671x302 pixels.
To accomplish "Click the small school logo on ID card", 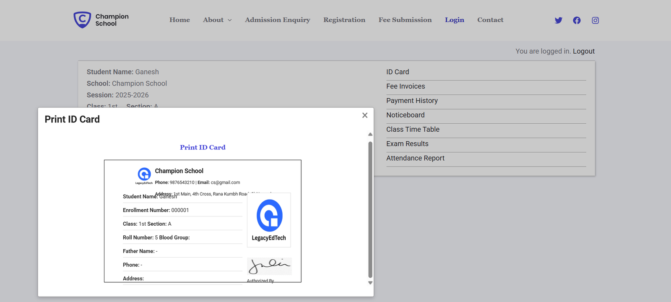I will click(x=144, y=174).
